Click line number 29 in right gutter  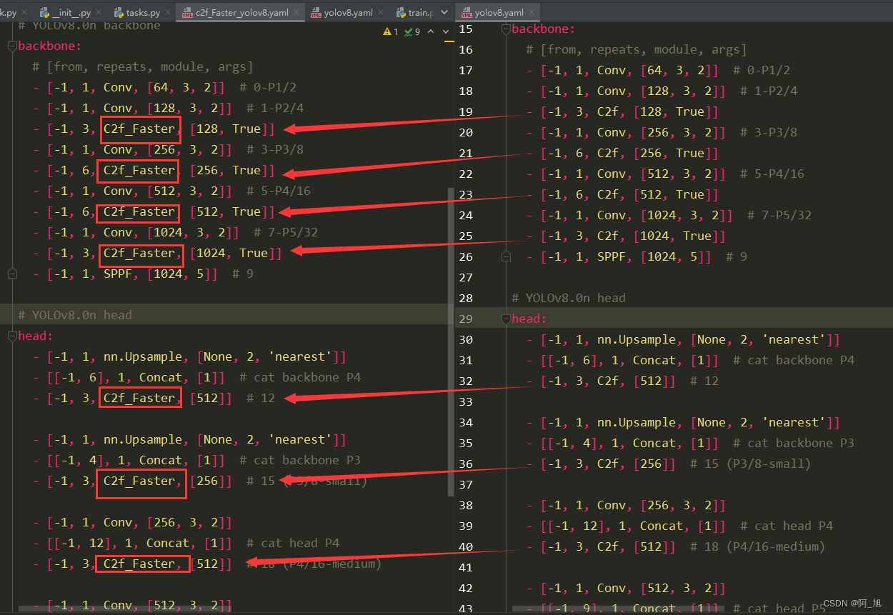point(466,319)
